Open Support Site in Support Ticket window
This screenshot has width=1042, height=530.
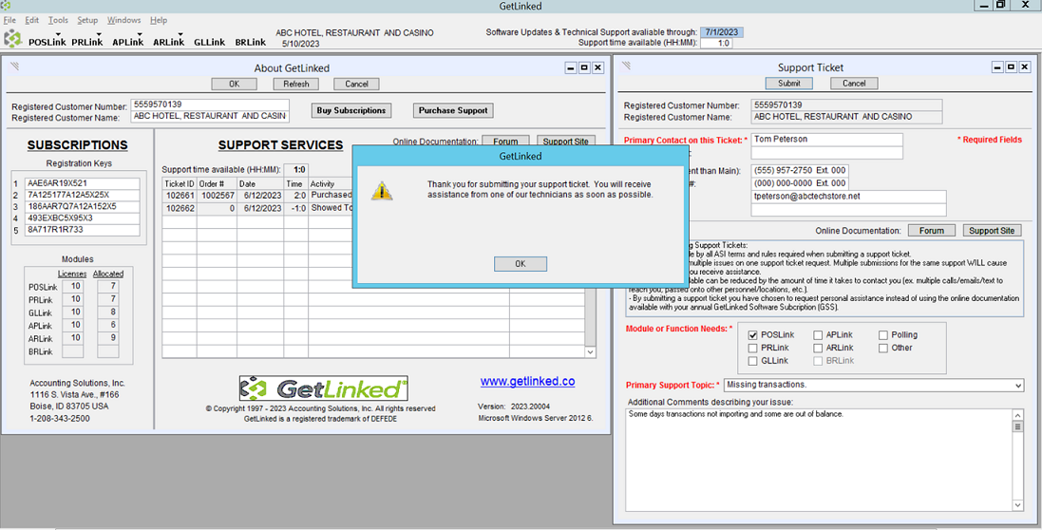[992, 231]
